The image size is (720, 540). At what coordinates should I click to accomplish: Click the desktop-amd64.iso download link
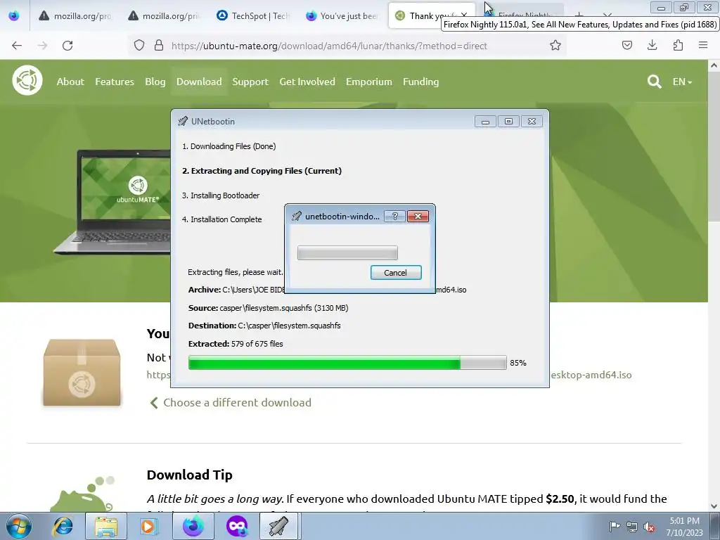click(x=591, y=375)
